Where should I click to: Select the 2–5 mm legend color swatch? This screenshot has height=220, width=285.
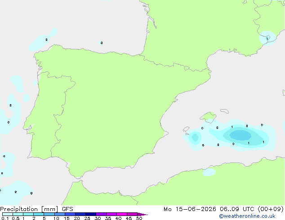39,214
